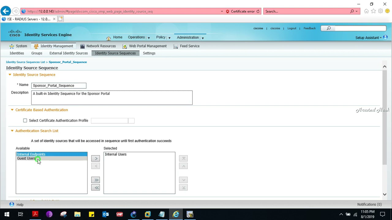The image size is (392, 220).
Task: Open a new browser tab
Action: pos(60,19)
